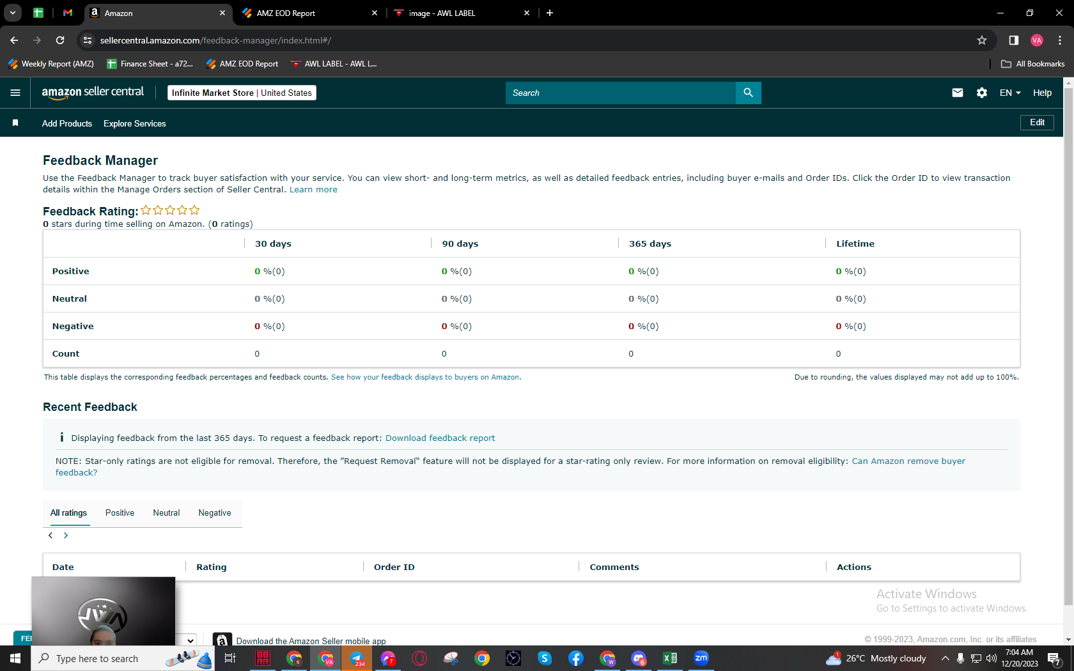The height and width of the screenshot is (671, 1074).
Task: Open Opera browser from the taskbar
Action: [x=419, y=658]
